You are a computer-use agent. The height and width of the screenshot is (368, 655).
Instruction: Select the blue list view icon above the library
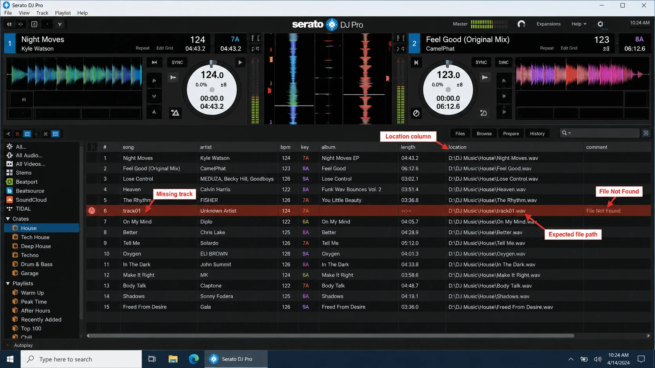point(56,134)
